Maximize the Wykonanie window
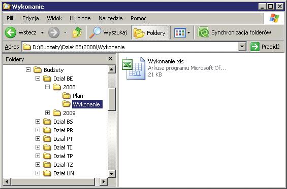287x189 pixels. 270,7
